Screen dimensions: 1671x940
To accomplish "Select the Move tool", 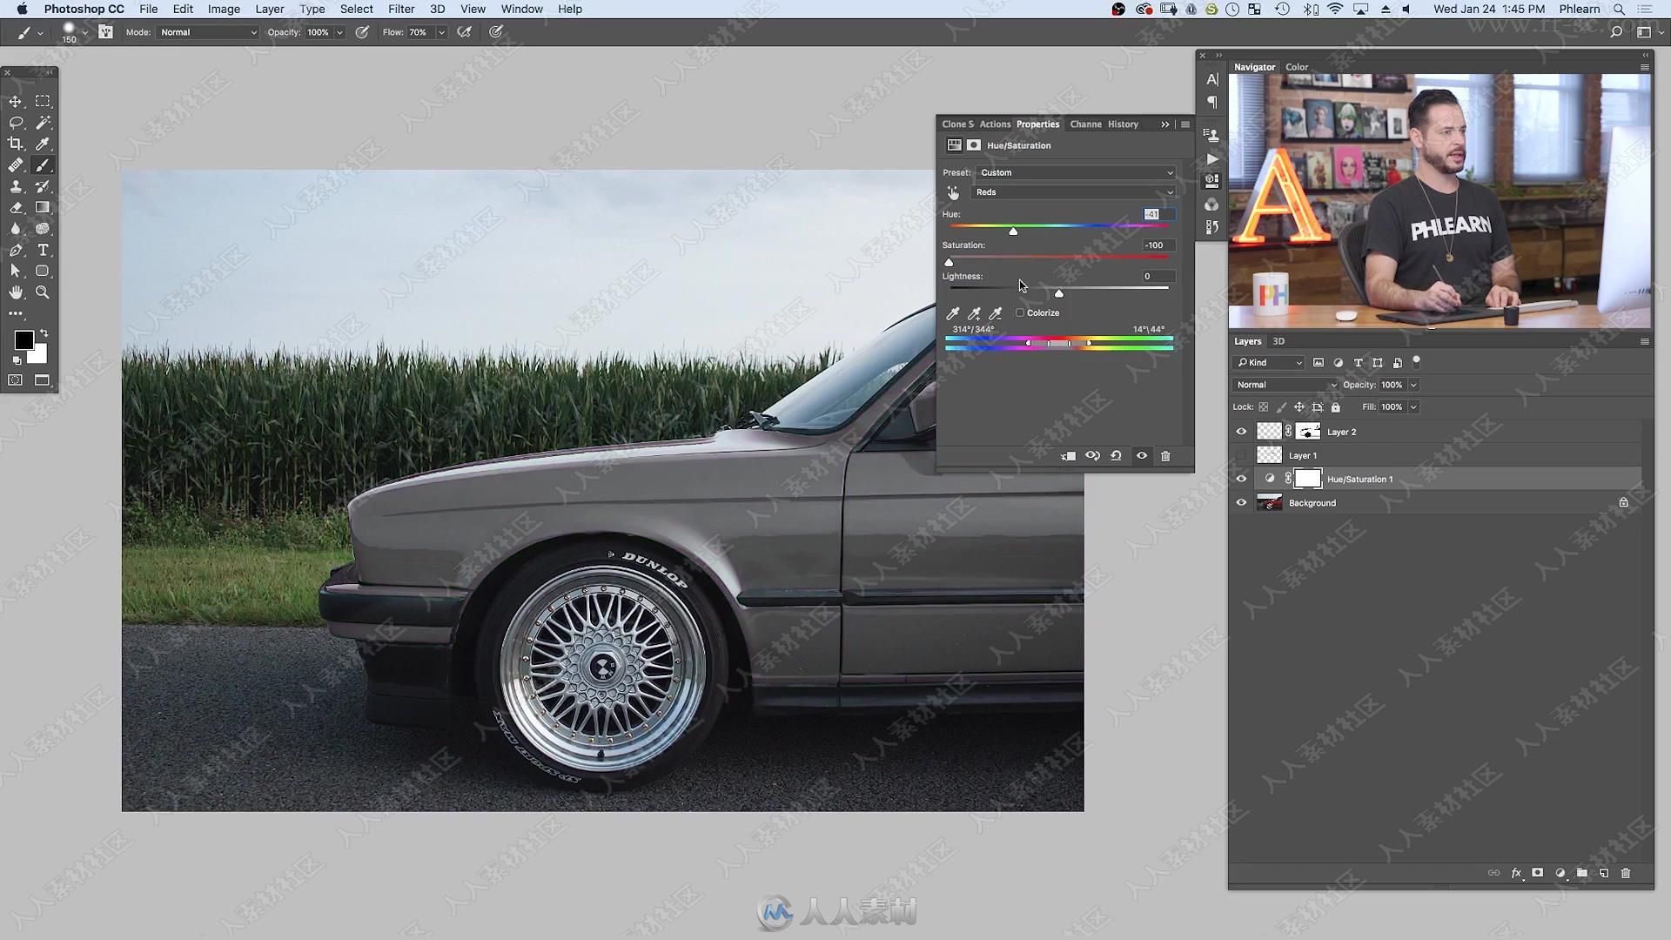I will pos(16,102).
